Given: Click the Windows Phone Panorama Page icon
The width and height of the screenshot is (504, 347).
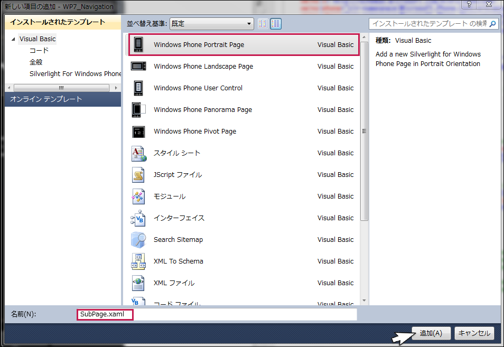Looking at the screenshot, I should (x=138, y=109).
